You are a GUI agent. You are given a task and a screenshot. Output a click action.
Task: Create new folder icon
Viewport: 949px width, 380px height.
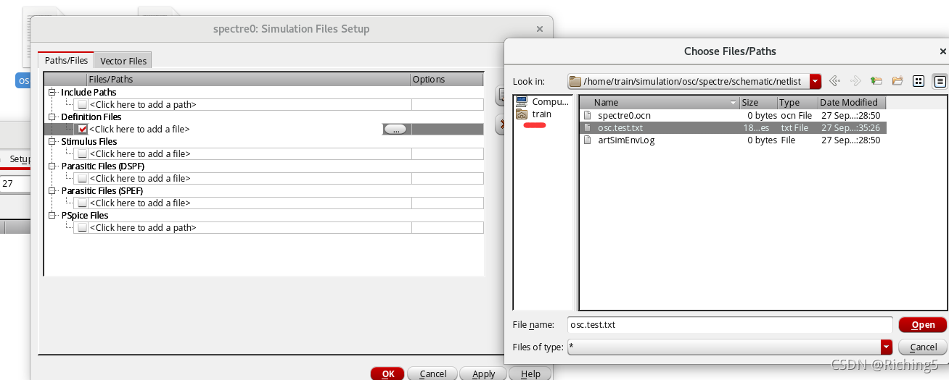tap(897, 81)
